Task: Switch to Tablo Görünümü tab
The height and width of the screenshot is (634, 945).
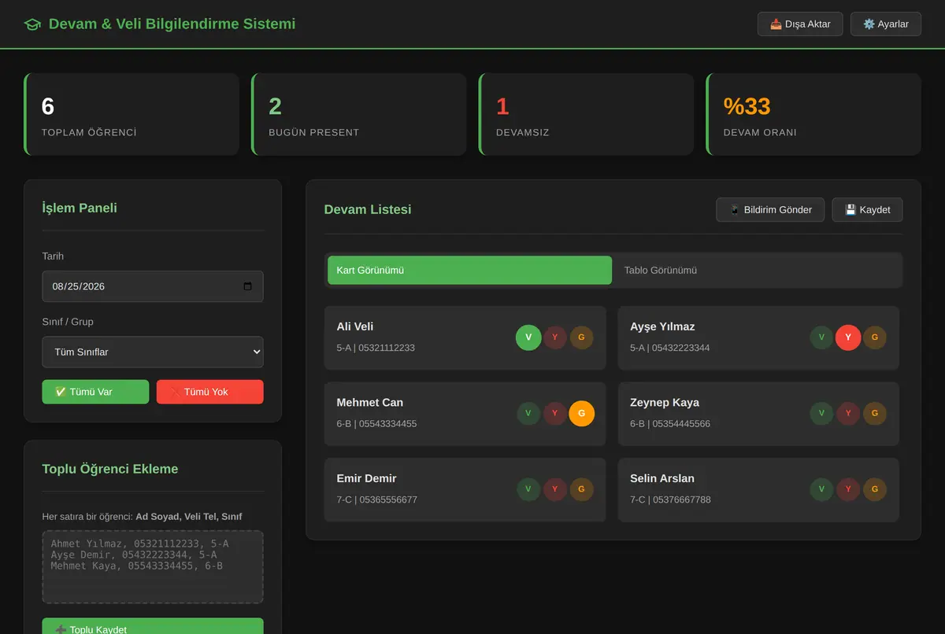Action: (757, 270)
